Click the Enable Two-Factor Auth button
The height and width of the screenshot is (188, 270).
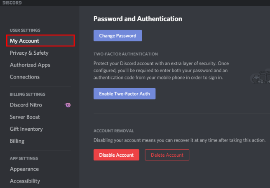(125, 94)
